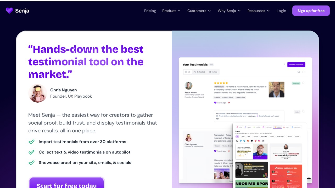Click the Invited status badge

297,112
